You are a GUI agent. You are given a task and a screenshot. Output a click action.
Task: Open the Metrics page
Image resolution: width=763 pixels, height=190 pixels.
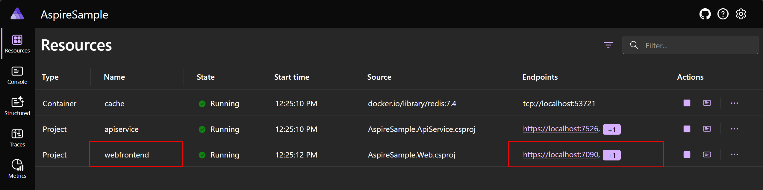coord(17,169)
